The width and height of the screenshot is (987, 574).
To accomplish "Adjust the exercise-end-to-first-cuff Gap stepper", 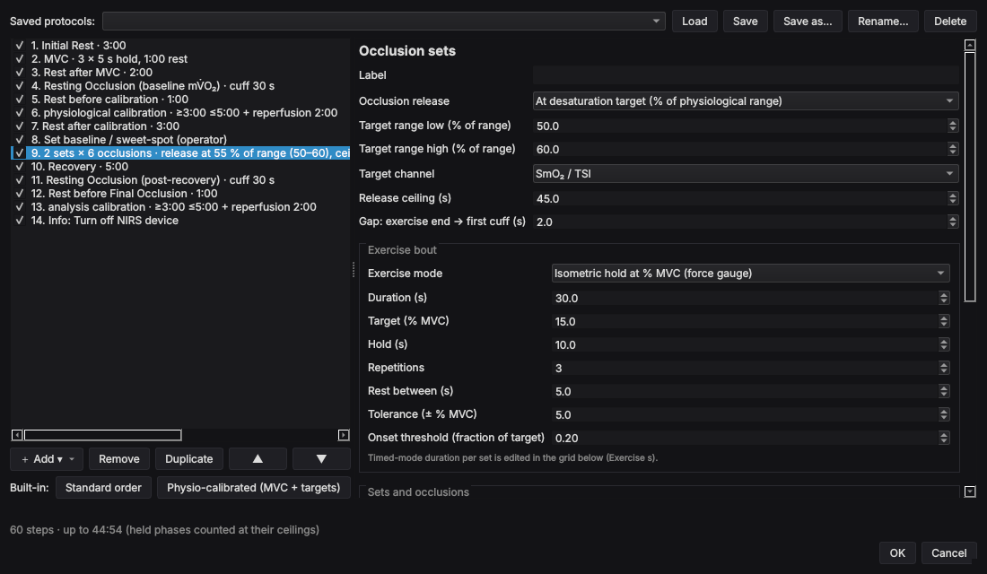I will tap(952, 222).
